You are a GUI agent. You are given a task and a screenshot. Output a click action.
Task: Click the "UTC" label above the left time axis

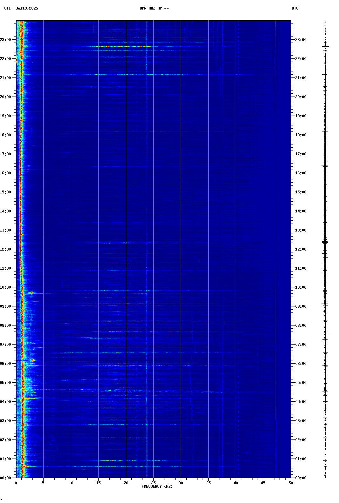pos(8,8)
